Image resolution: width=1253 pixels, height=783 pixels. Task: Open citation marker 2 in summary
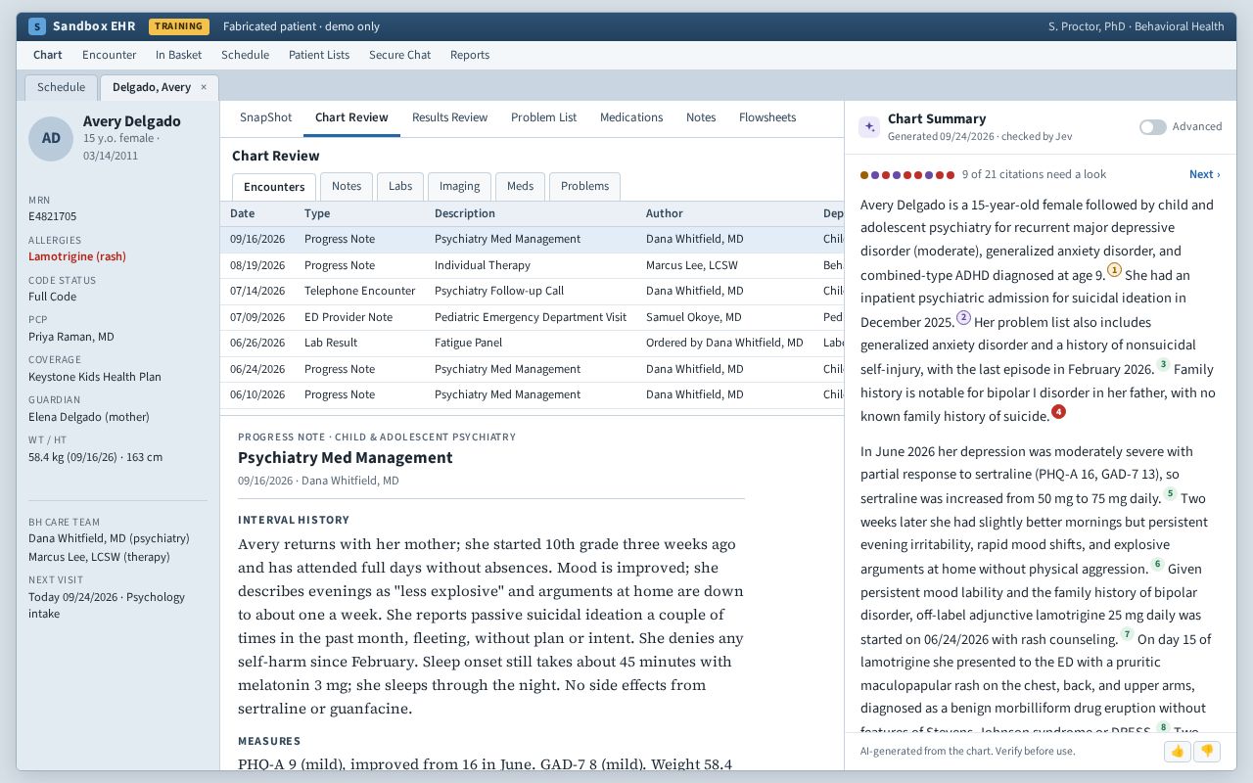pos(963,317)
